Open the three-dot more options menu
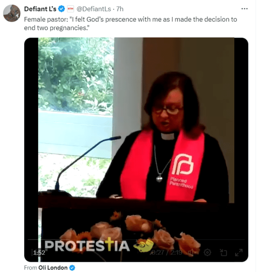Screen dimensions: 259x272 tap(244, 9)
